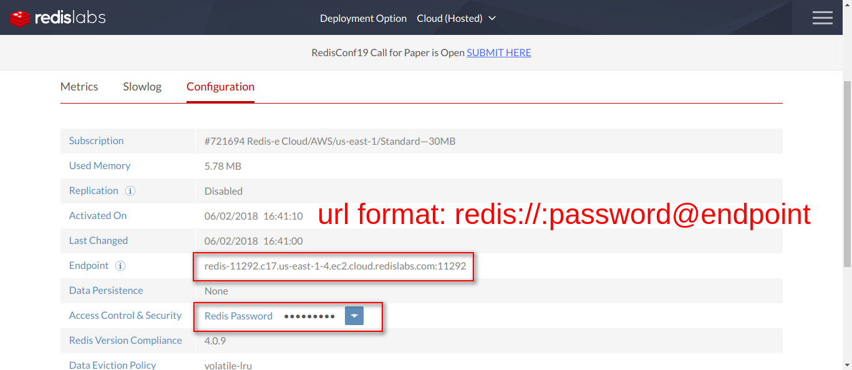Reveal the Redis password with the blue button

click(354, 316)
